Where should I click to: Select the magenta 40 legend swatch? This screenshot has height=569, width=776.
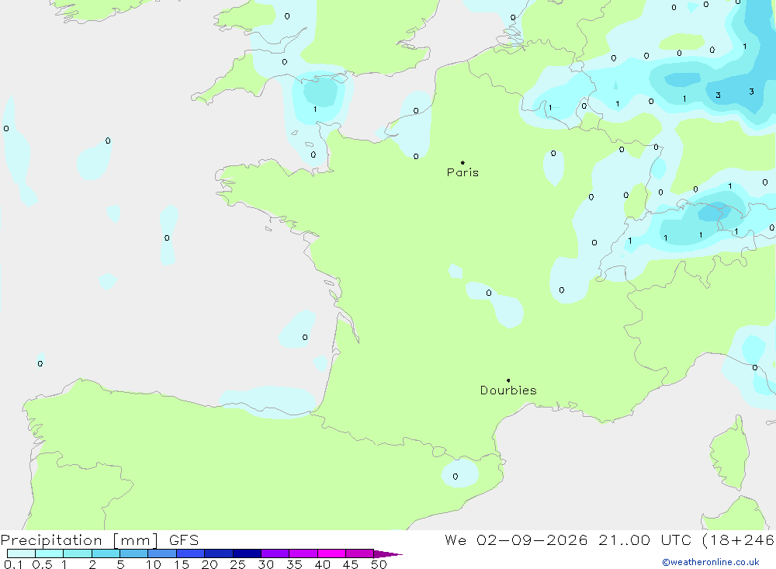click(x=331, y=553)
